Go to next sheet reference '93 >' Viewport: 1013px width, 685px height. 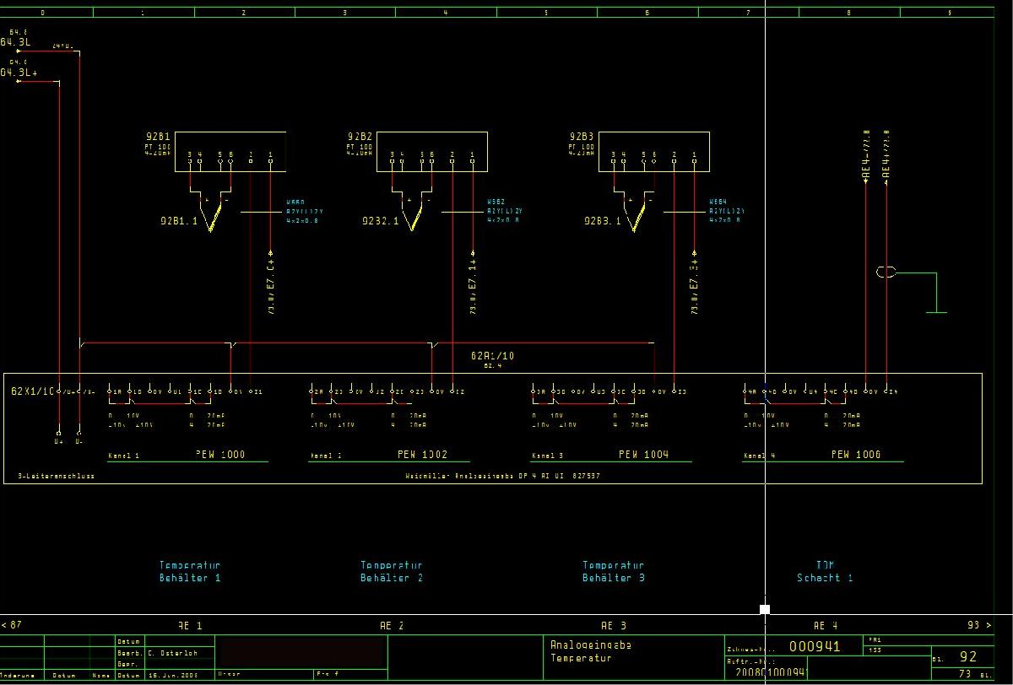[978, 625]
